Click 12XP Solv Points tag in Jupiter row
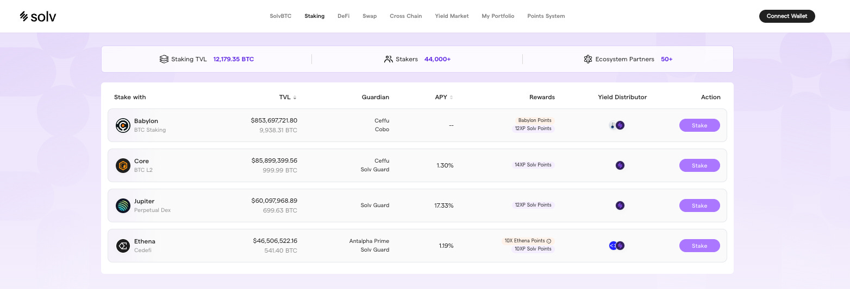The height and width of the screenshot is (289, 850). [x=533, y=205]
